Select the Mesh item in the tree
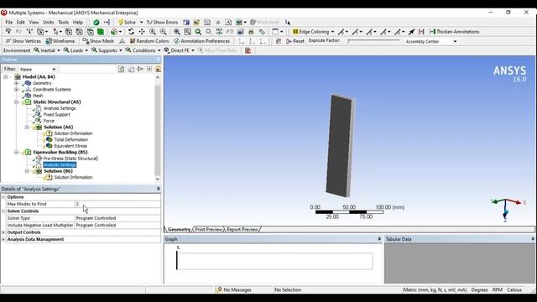Screen dimensions: 537x302 coord(38,96)
